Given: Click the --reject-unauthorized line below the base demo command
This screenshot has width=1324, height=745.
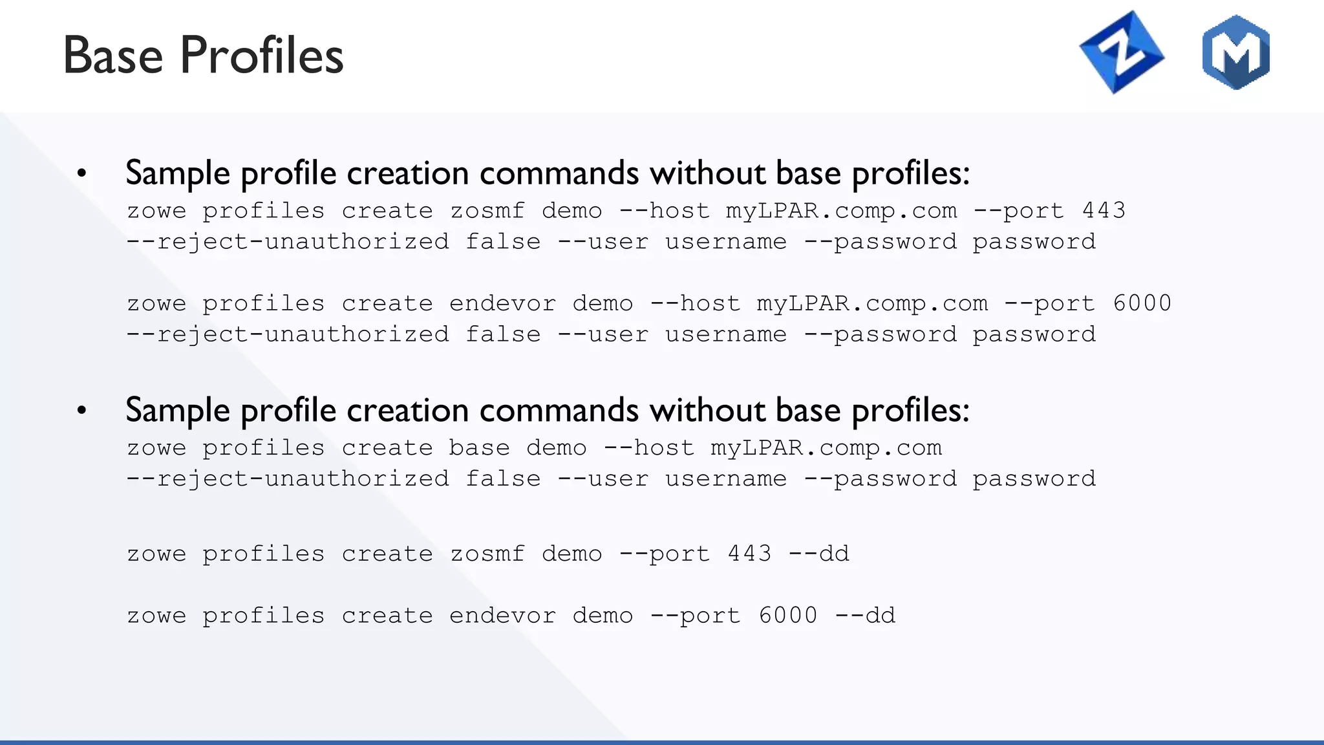Looking at the screenshot, I should [611, 479].
